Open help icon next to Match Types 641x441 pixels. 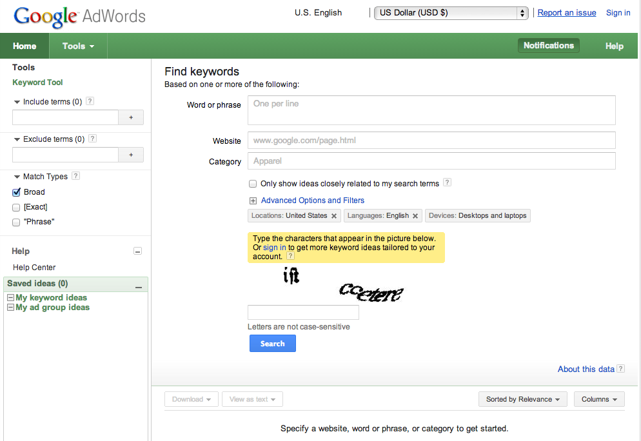(75, 176)
